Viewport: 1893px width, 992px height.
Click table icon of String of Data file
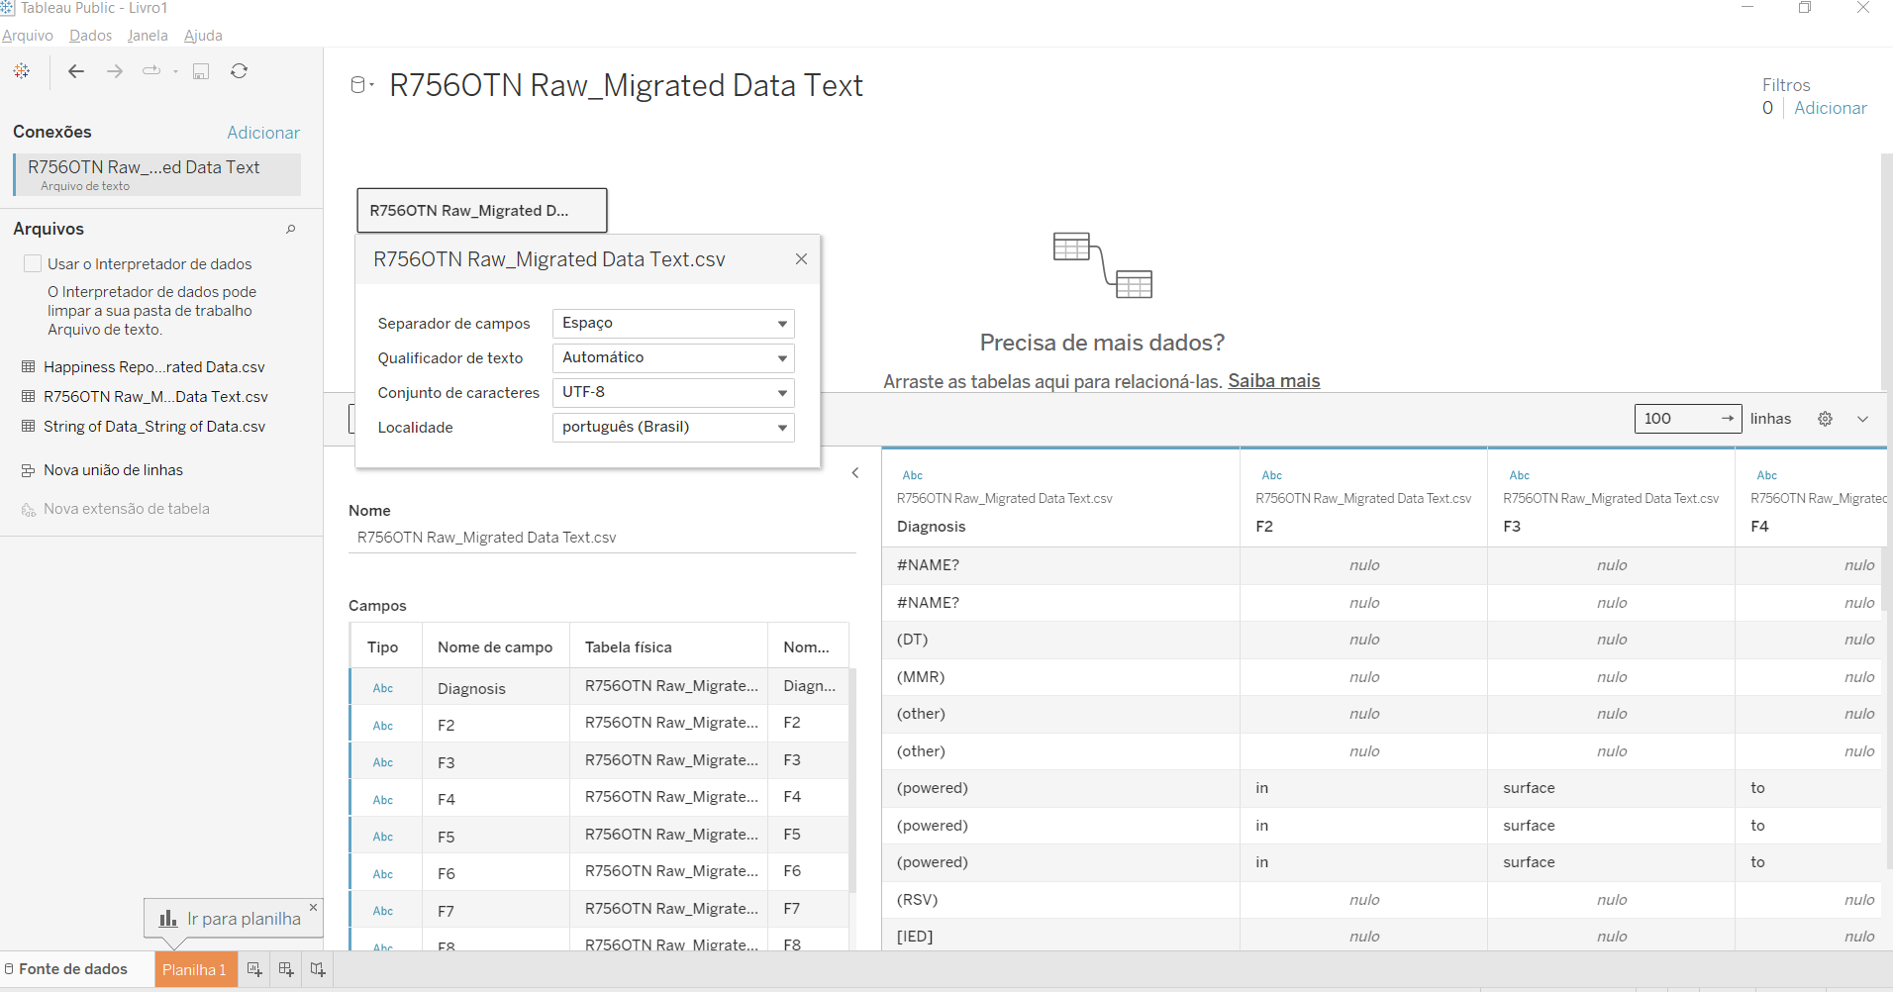click(x=29, y=426)
